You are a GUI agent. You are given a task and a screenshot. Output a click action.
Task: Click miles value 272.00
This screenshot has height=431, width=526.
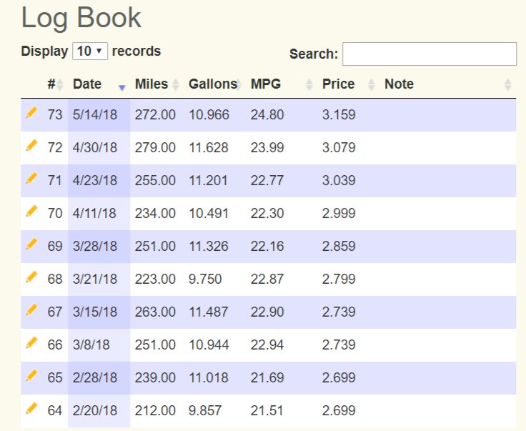click(155, 114)
